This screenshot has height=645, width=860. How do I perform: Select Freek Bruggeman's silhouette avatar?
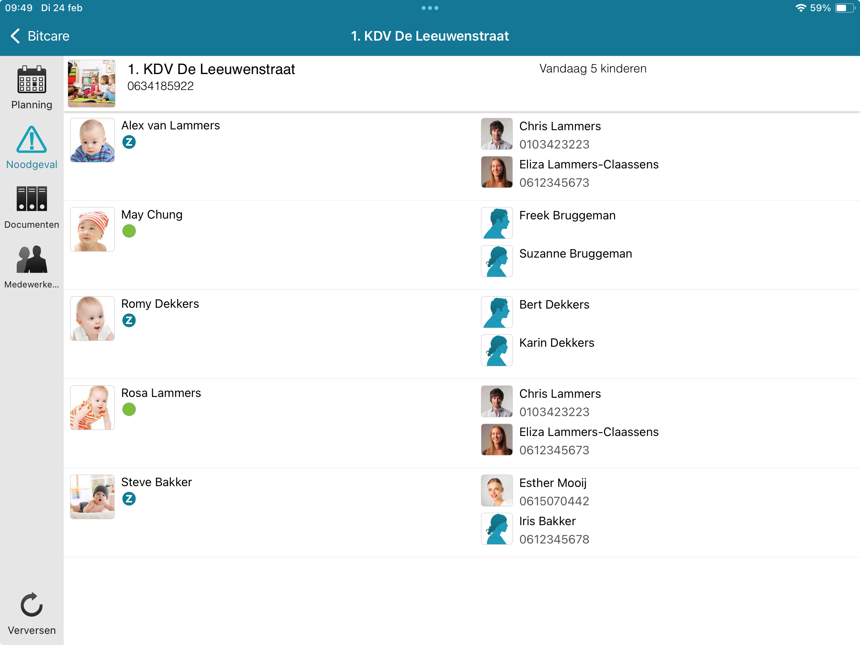(x=496, y=223)
